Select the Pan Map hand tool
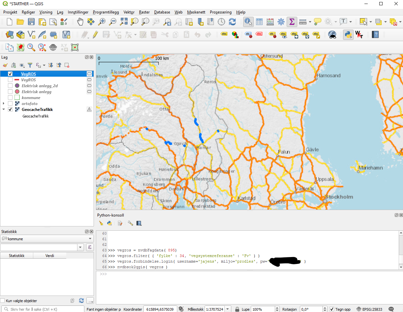This screenshot has width=403, height=312. [x=80, y=22]
